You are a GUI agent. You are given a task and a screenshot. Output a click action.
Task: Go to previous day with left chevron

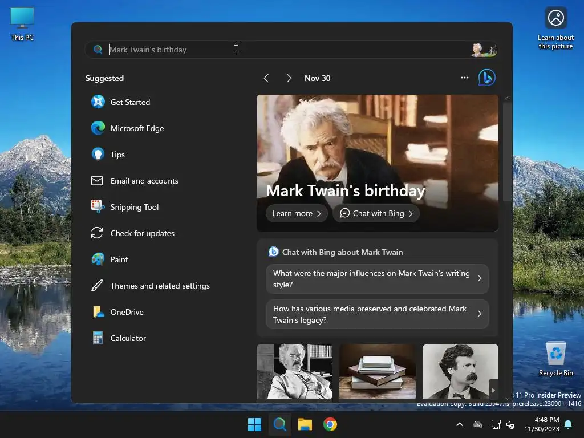[266, 78]
